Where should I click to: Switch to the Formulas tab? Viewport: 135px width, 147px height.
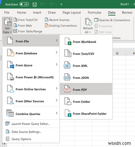[x=95, y=12]
